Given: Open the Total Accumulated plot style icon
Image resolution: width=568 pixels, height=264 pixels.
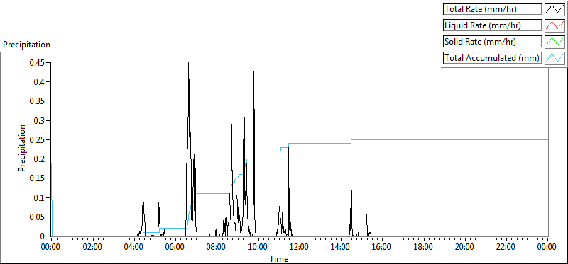Looking at the screenshot, I should 555,58.
